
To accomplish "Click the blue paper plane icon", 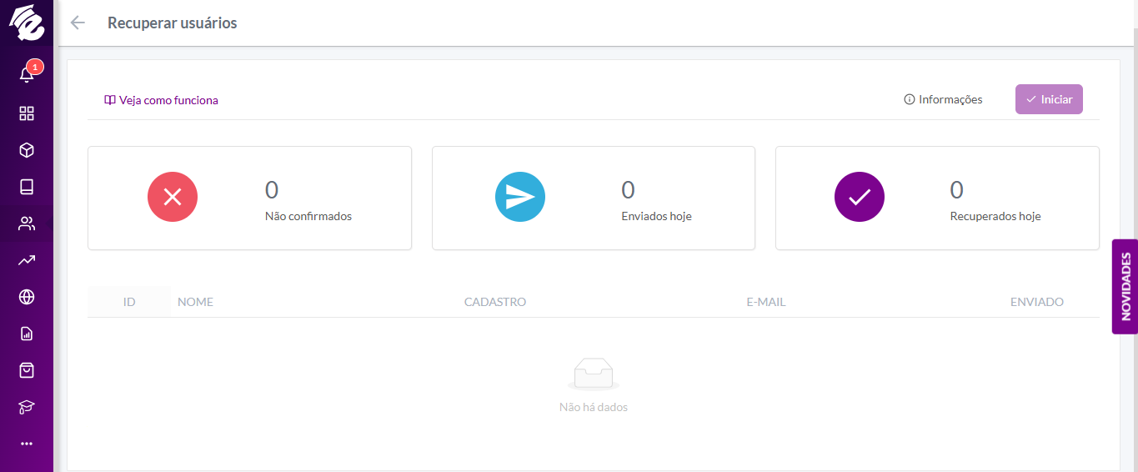I will pos(520,197).
